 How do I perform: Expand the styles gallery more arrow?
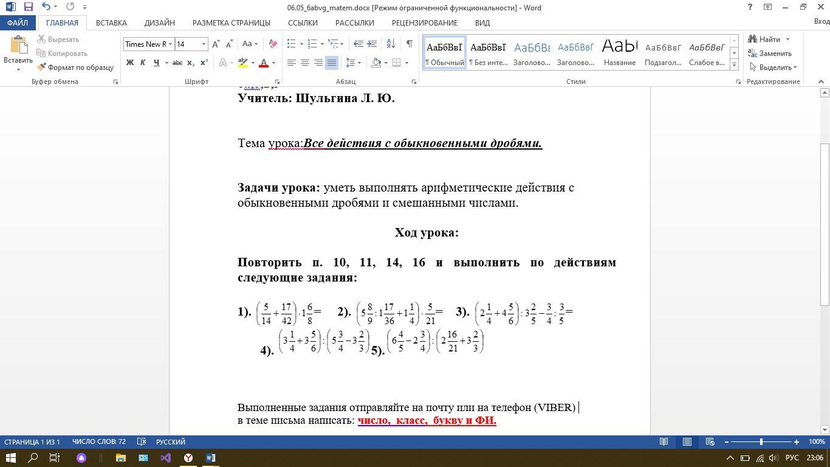pos(734,64)
